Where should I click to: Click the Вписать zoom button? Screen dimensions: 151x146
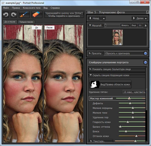(x=125, y=25)
